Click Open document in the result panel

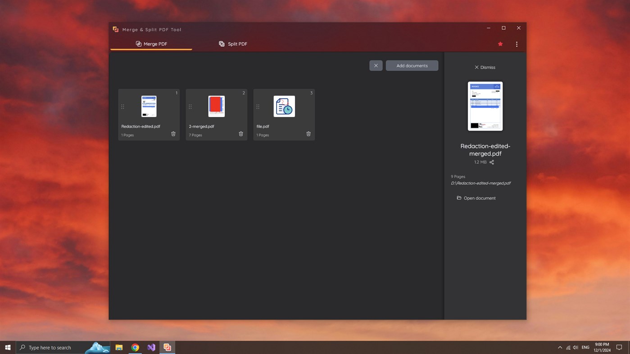[479, 198]
